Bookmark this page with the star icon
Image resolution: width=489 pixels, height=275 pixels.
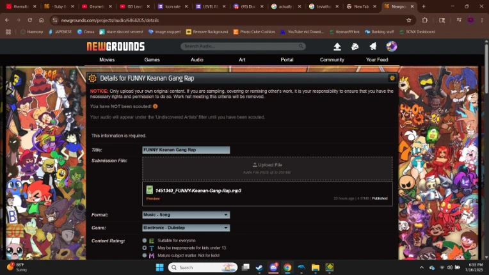tap(408, 20)
